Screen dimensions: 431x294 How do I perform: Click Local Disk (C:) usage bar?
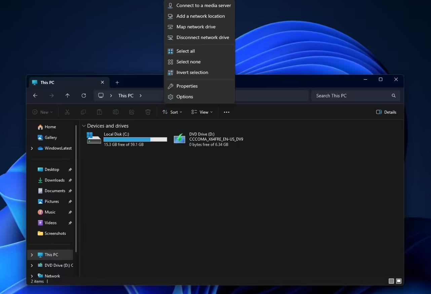pyautogui.click(x=135, y=139)
